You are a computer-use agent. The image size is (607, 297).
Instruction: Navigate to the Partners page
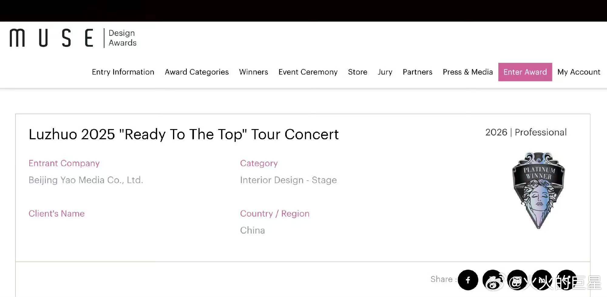click(x=417, y=72)
